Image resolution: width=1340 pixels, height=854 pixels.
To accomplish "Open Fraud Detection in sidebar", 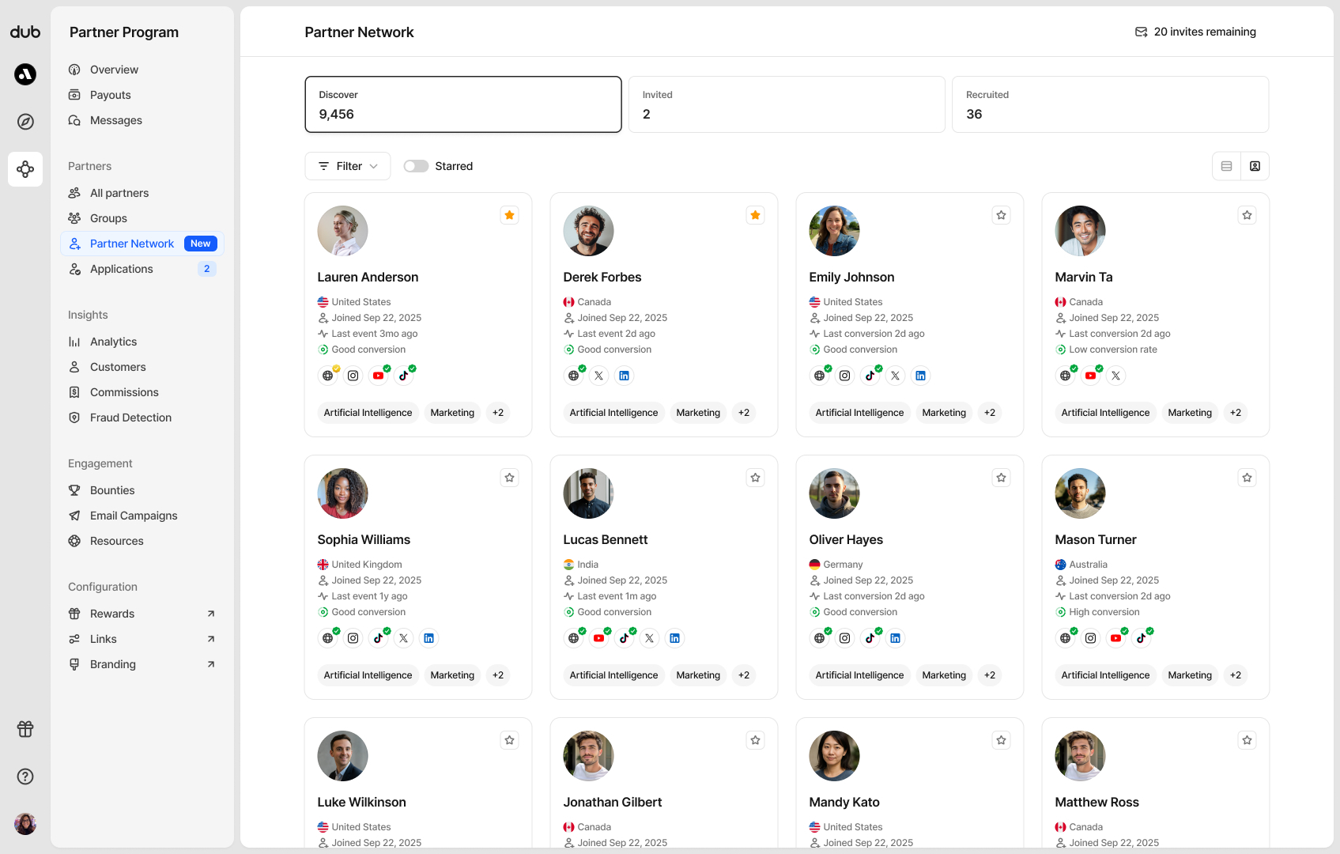I will (x=130, y=418).
